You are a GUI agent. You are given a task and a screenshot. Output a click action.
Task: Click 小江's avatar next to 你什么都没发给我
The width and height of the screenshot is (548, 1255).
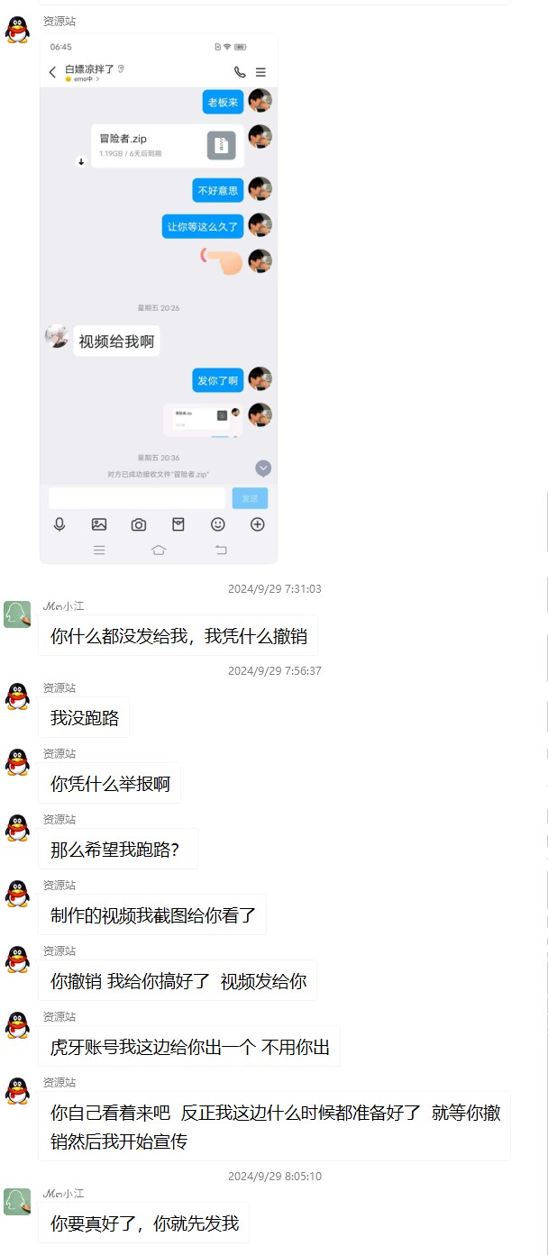(17, 614)
